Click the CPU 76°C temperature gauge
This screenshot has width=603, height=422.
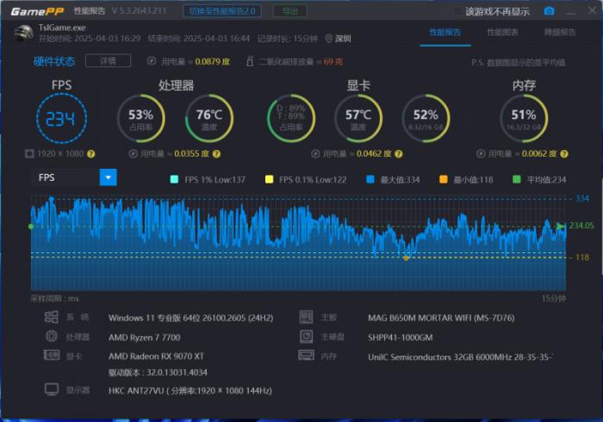pos(209,118)
